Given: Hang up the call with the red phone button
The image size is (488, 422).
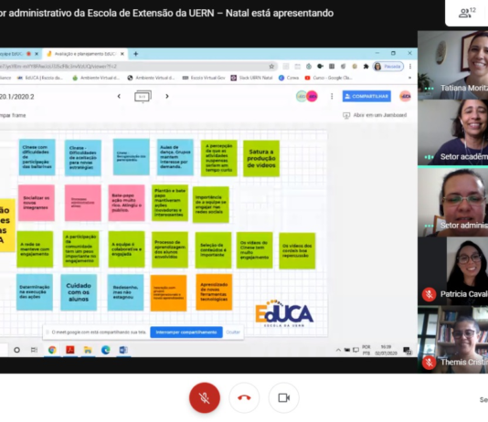Looking at the screenshot, I should tap(244, 397).
